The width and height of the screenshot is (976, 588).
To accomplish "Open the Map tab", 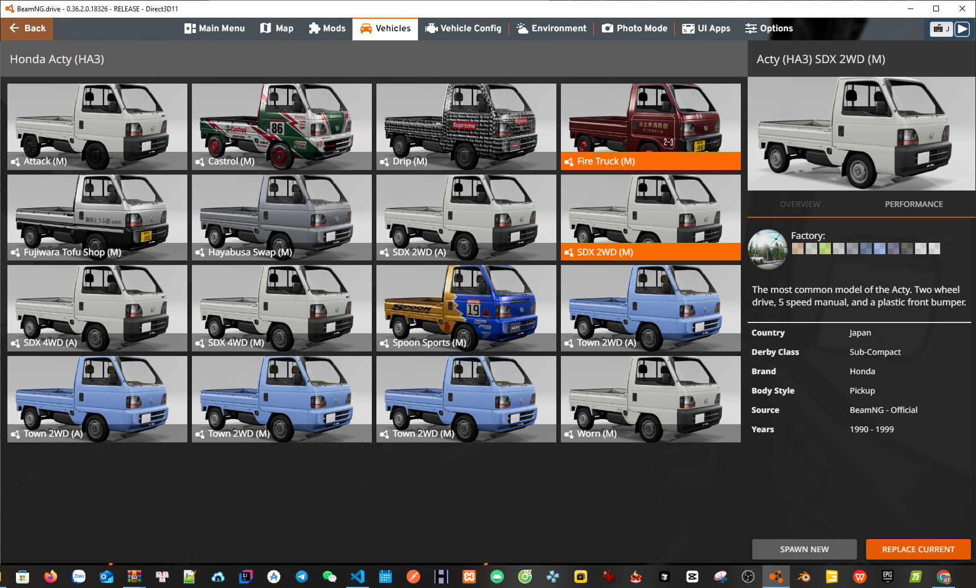I will [277, 28].
